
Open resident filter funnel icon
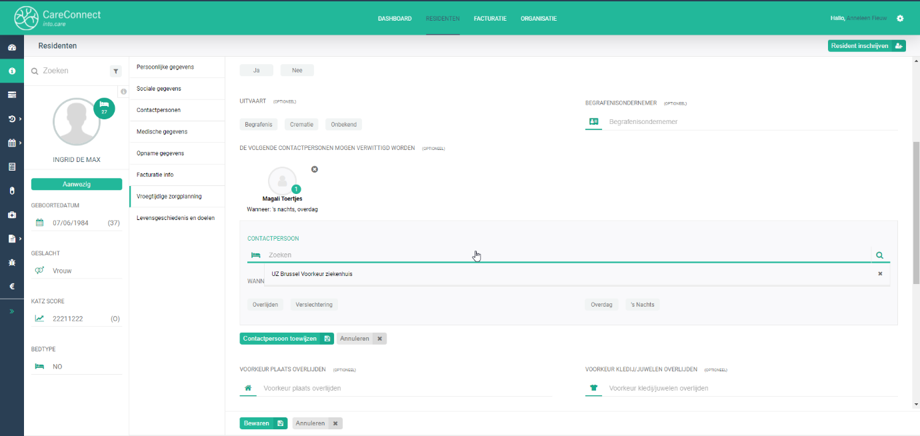116,71
